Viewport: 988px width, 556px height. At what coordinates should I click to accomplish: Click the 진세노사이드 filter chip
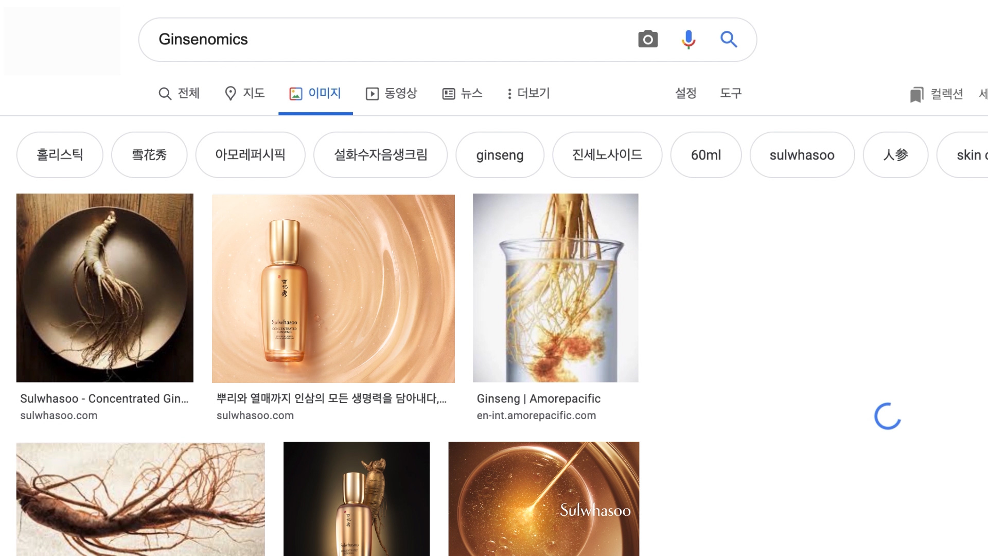coord(607,155)
